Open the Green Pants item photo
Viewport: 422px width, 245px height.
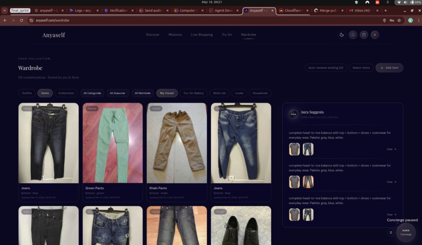113,143
